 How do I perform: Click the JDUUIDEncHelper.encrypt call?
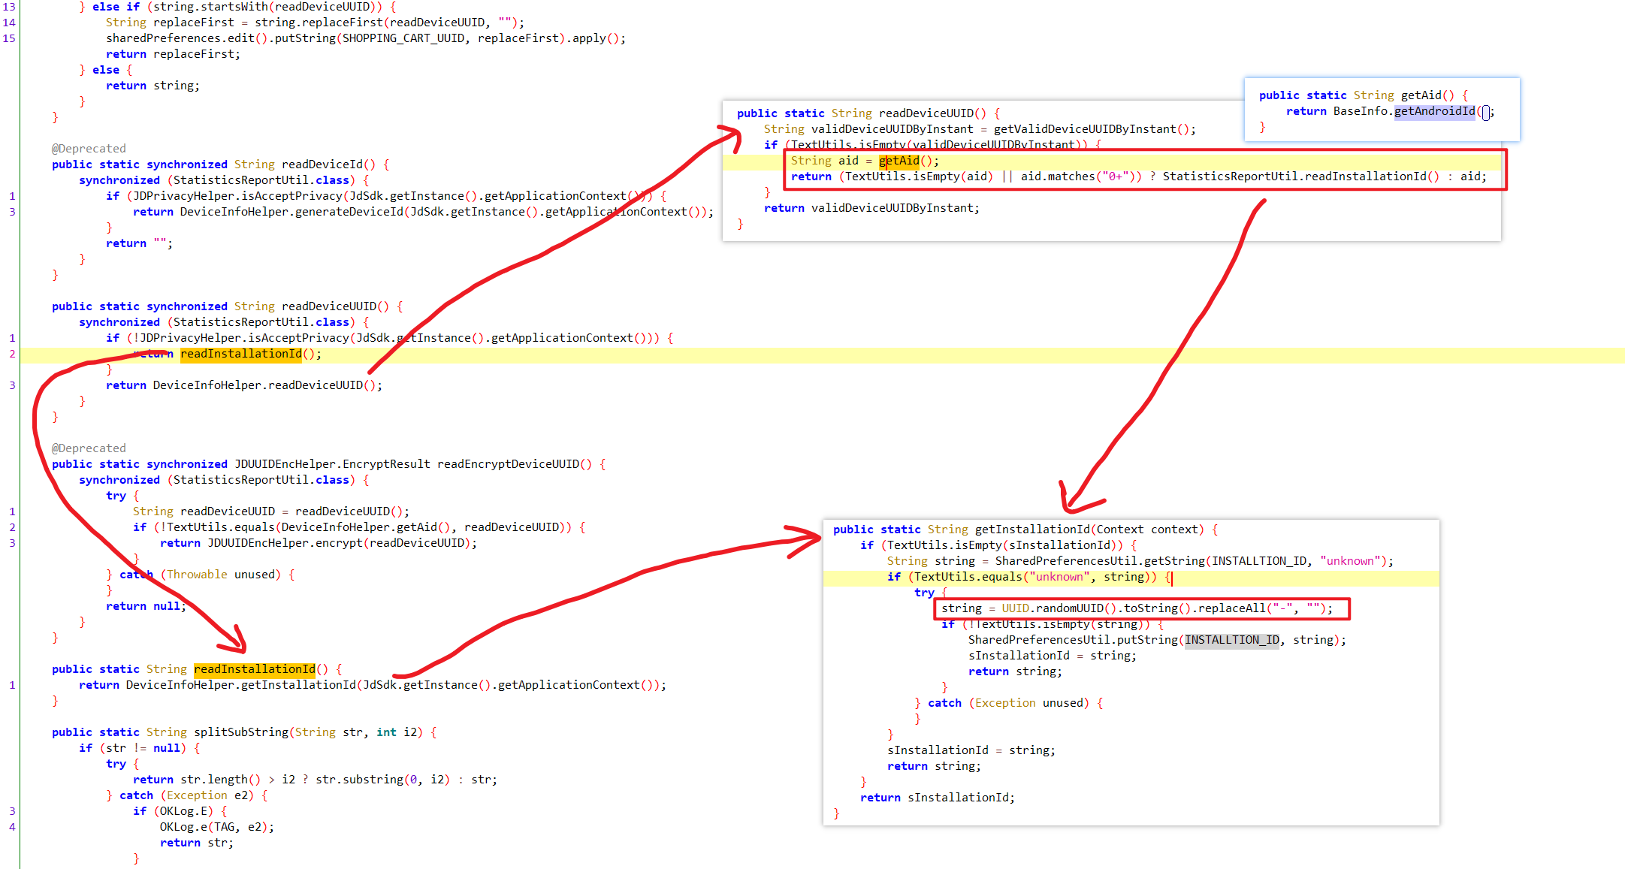[285, 543]
